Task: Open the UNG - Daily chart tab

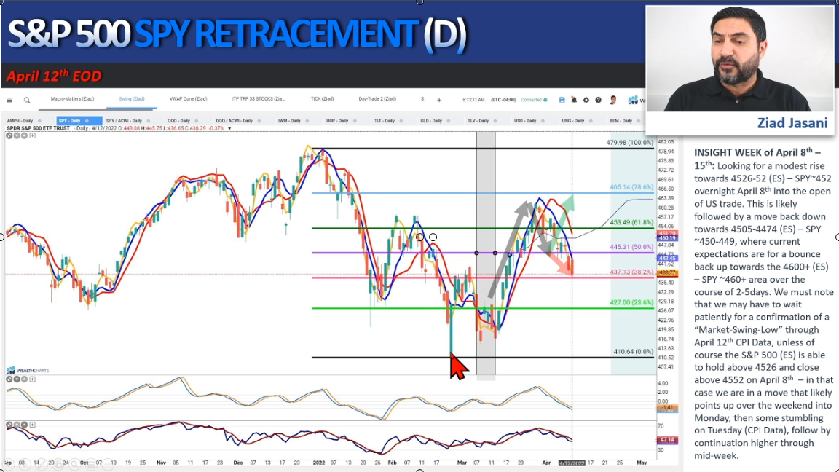Action: point(573,121)
